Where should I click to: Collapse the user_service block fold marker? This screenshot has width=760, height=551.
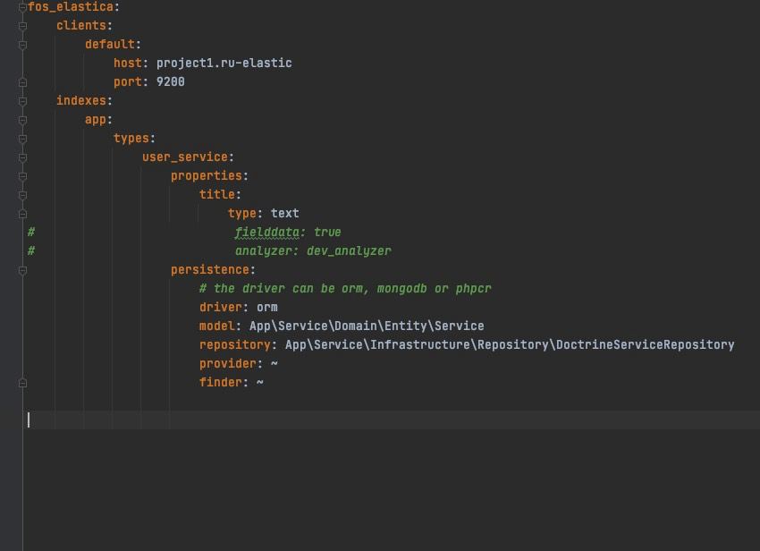[22, 157]
